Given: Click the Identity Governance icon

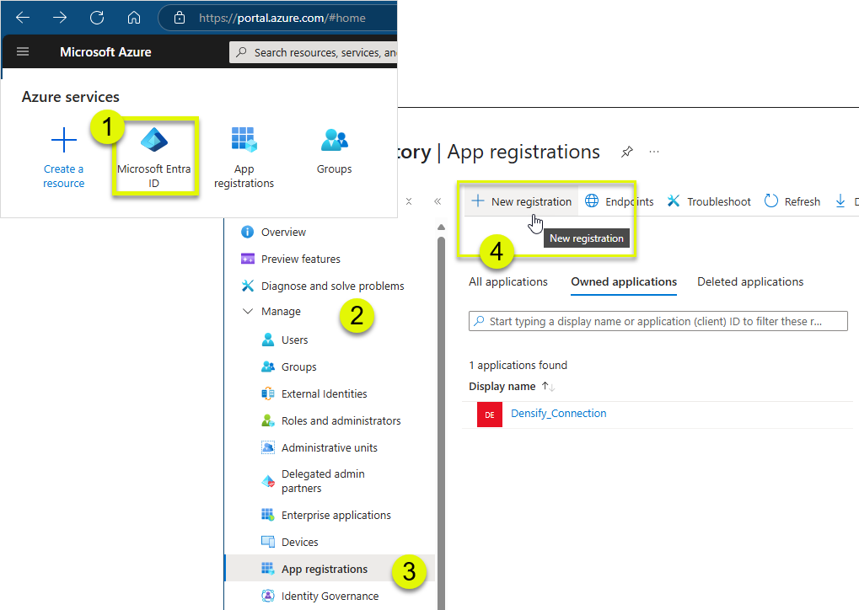Looking at the screenshot, I should [268, 596].
